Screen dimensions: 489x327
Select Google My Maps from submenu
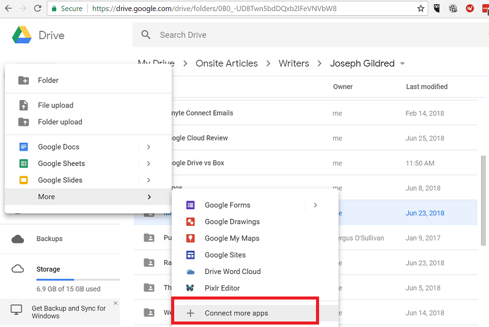tap(255, 238)
